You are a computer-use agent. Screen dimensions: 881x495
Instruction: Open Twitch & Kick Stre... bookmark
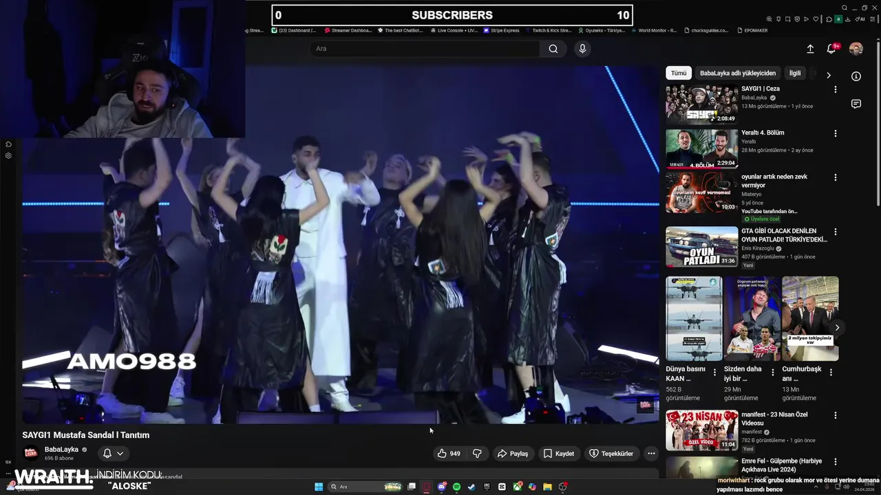pos(548,30)
